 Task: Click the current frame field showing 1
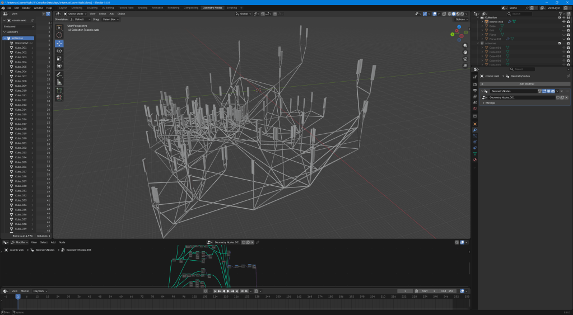click(x=405, y=291)
